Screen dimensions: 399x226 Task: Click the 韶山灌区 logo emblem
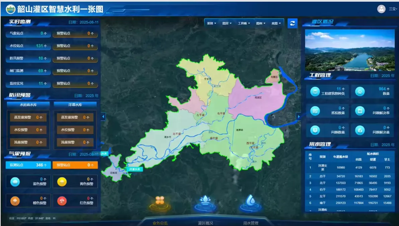[x=10, y=9]
